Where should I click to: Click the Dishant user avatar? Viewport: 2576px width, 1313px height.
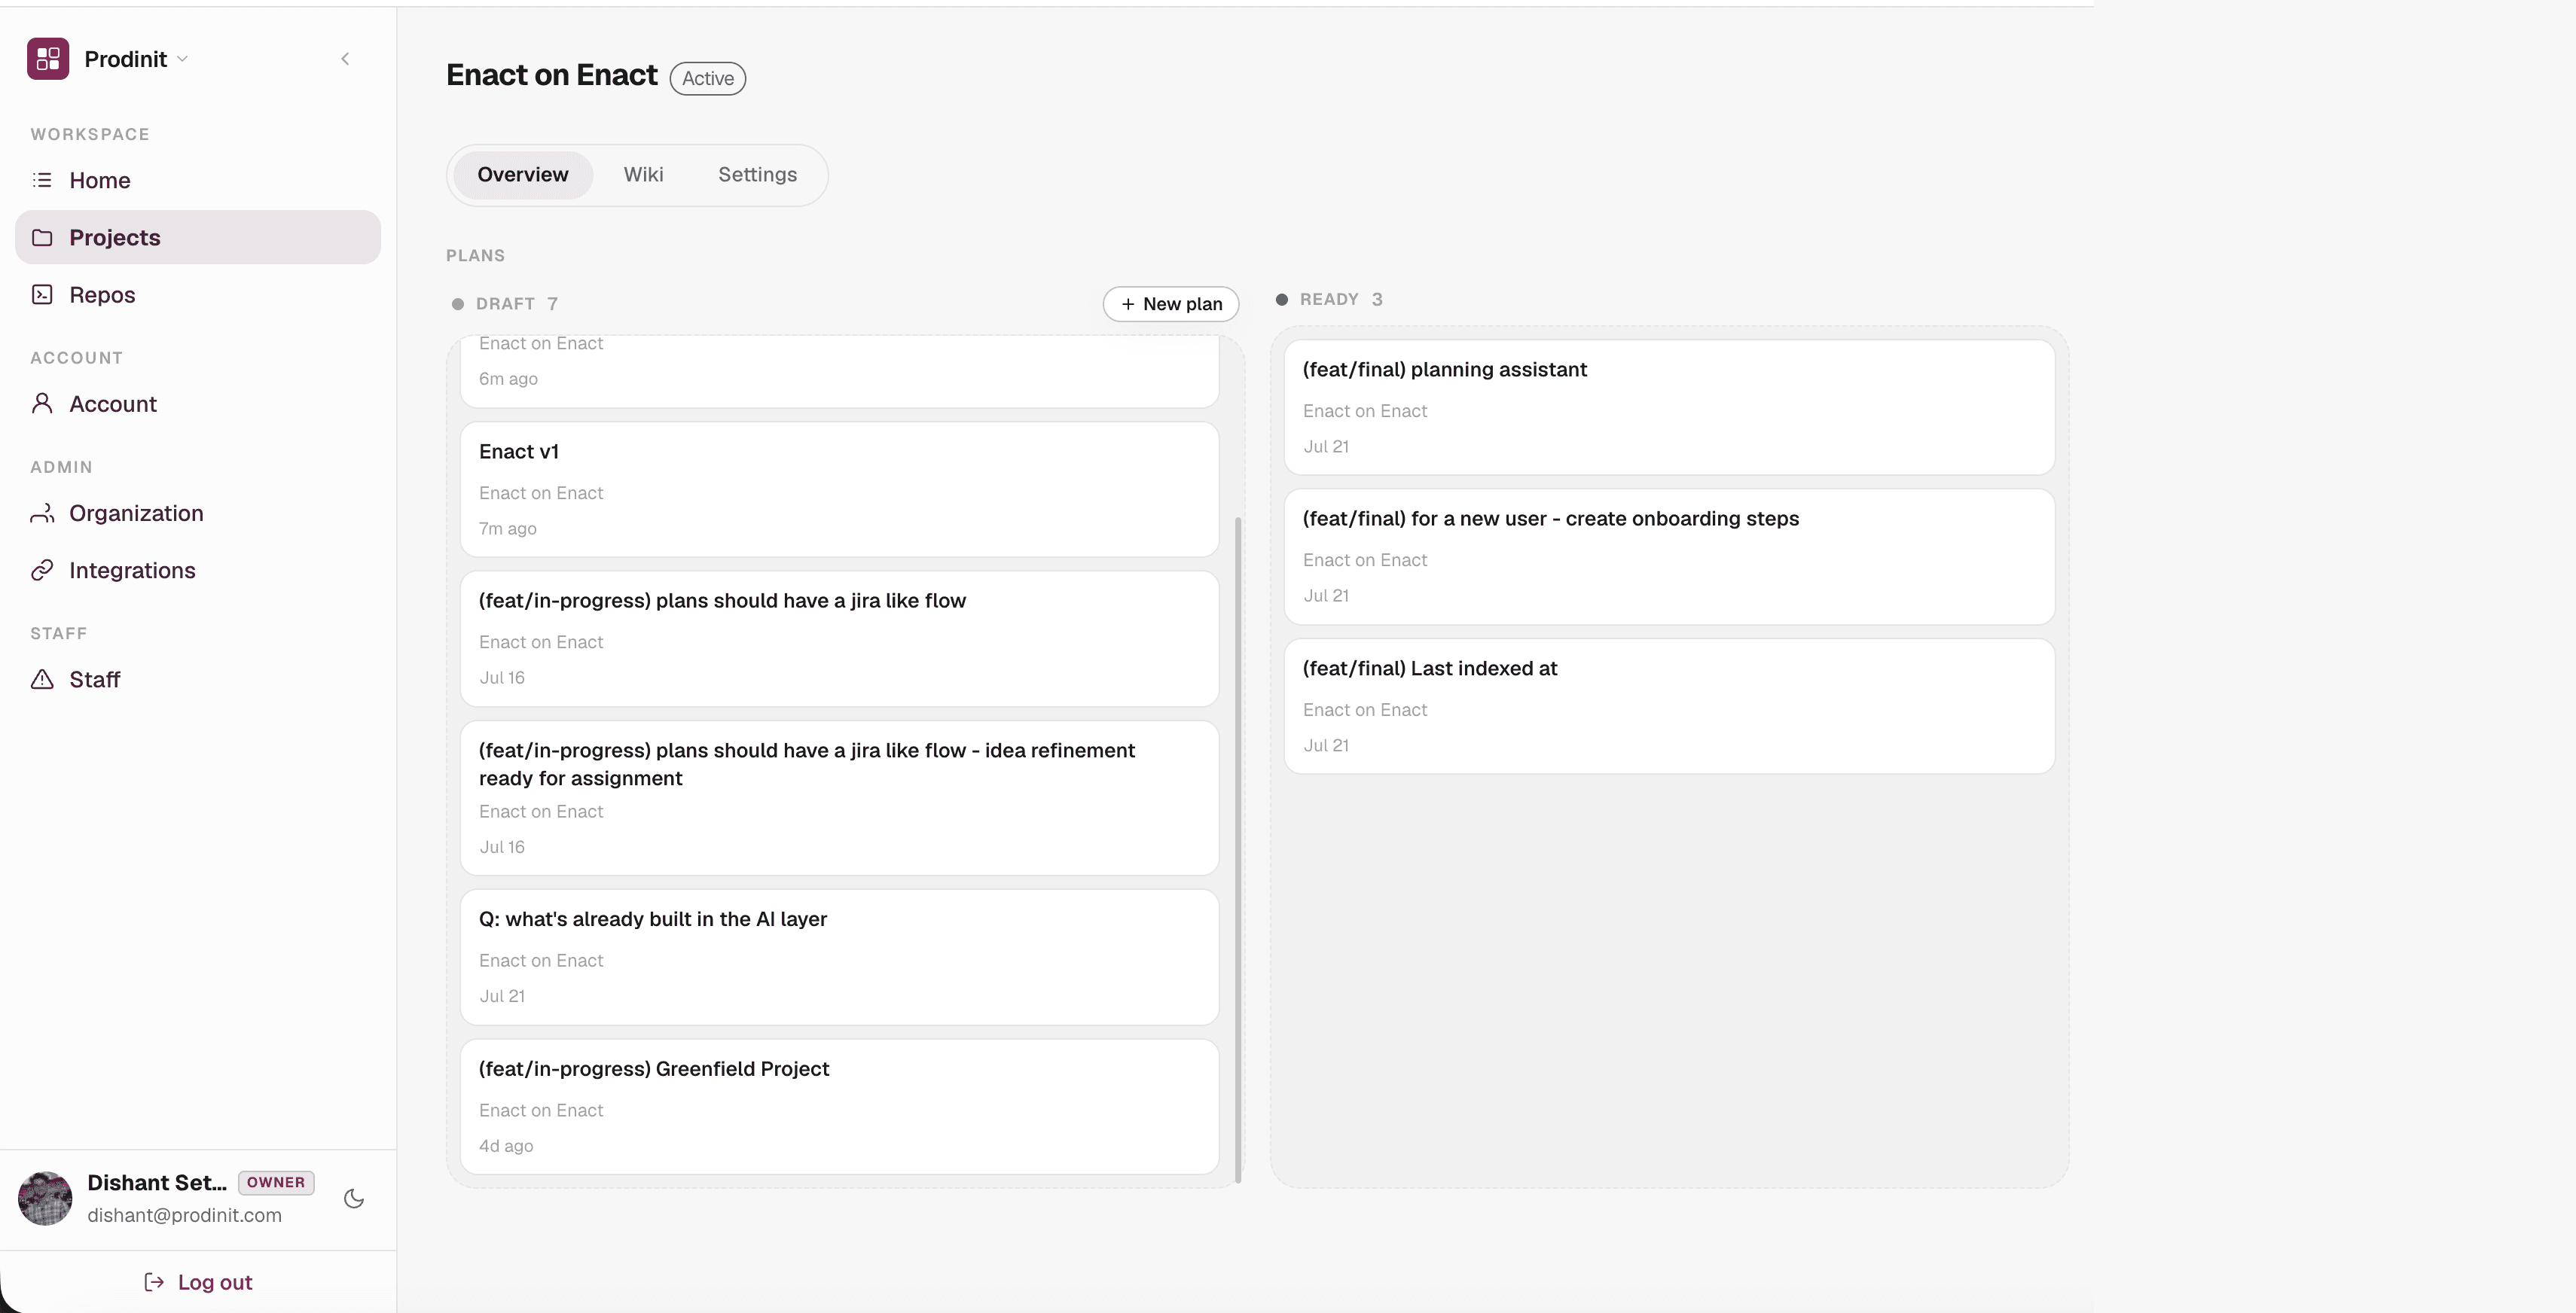click(x=45, y=1199)
